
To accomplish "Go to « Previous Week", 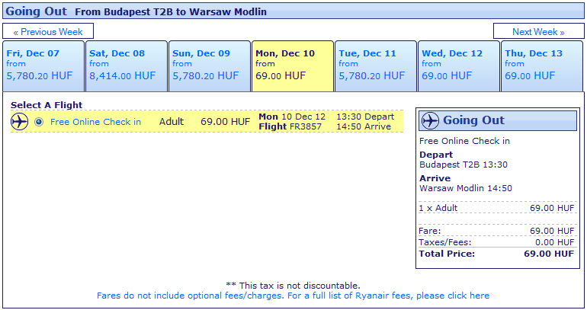I will [48, 31].
